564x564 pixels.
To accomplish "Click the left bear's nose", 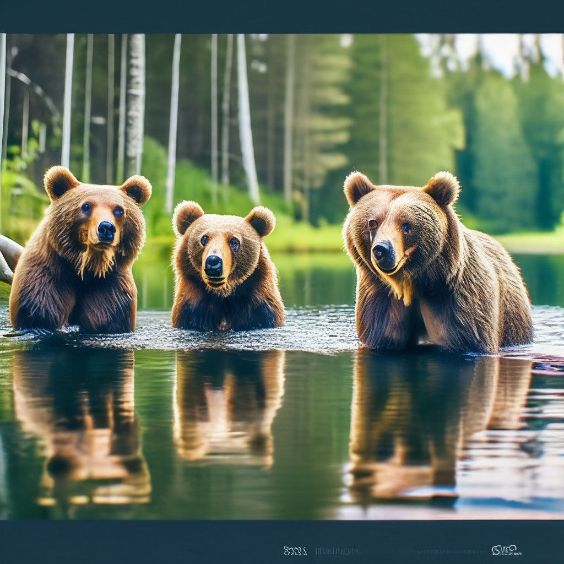I will click(x=106, y=231).
